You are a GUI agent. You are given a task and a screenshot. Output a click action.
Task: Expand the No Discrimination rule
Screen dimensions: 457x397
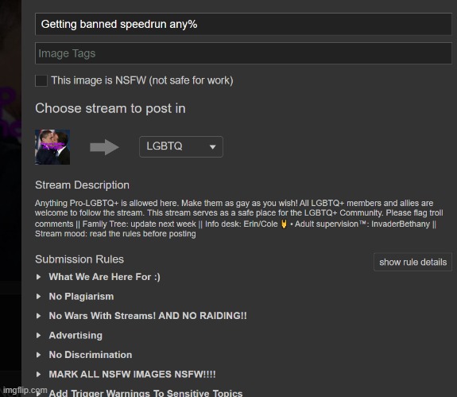click(91, 355)
